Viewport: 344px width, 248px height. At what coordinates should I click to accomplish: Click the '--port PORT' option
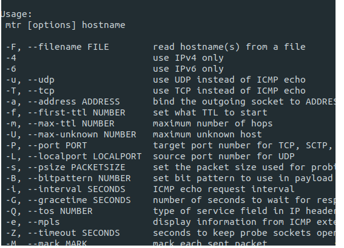[57, 145]
